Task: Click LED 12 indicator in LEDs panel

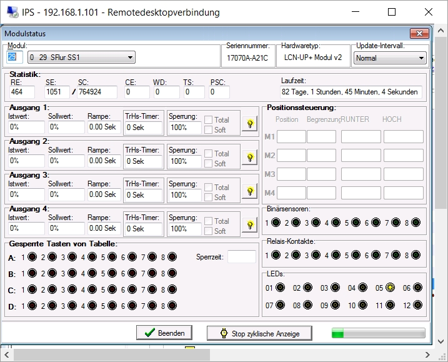Action: click(417, 306)
